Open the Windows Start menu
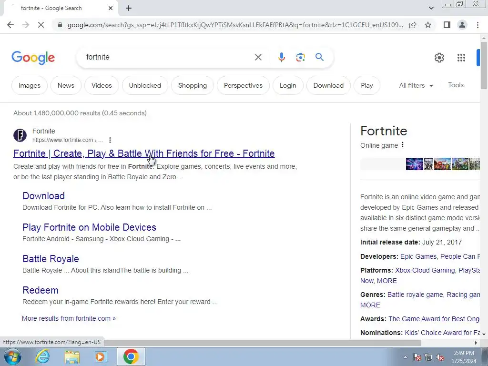Image resolution: width=488 pixels, height=366 pixels. click(12, 356)
